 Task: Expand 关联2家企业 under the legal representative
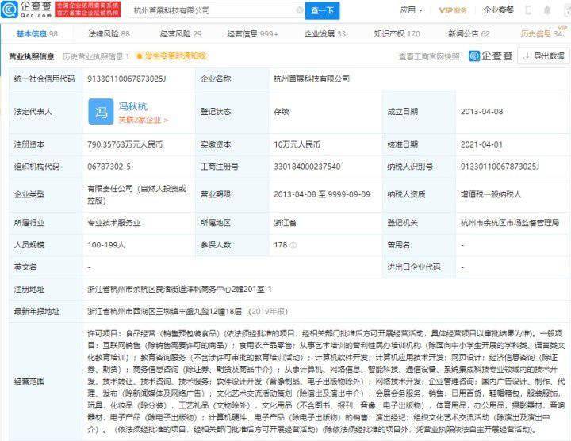(x=144, y=120)
